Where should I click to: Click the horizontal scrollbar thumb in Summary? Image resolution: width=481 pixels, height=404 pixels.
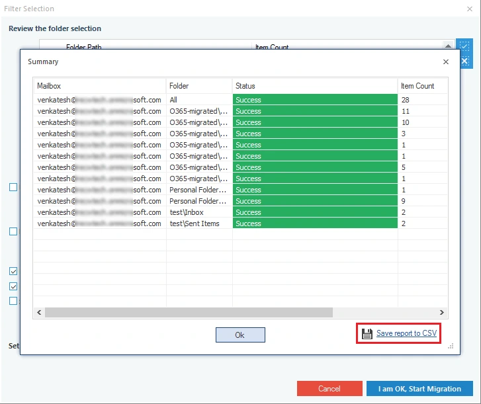(x=189, y=312)
